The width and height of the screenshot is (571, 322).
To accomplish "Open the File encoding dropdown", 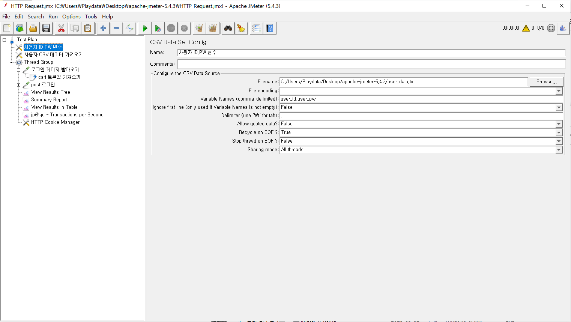I will click(x=559, y=91).
